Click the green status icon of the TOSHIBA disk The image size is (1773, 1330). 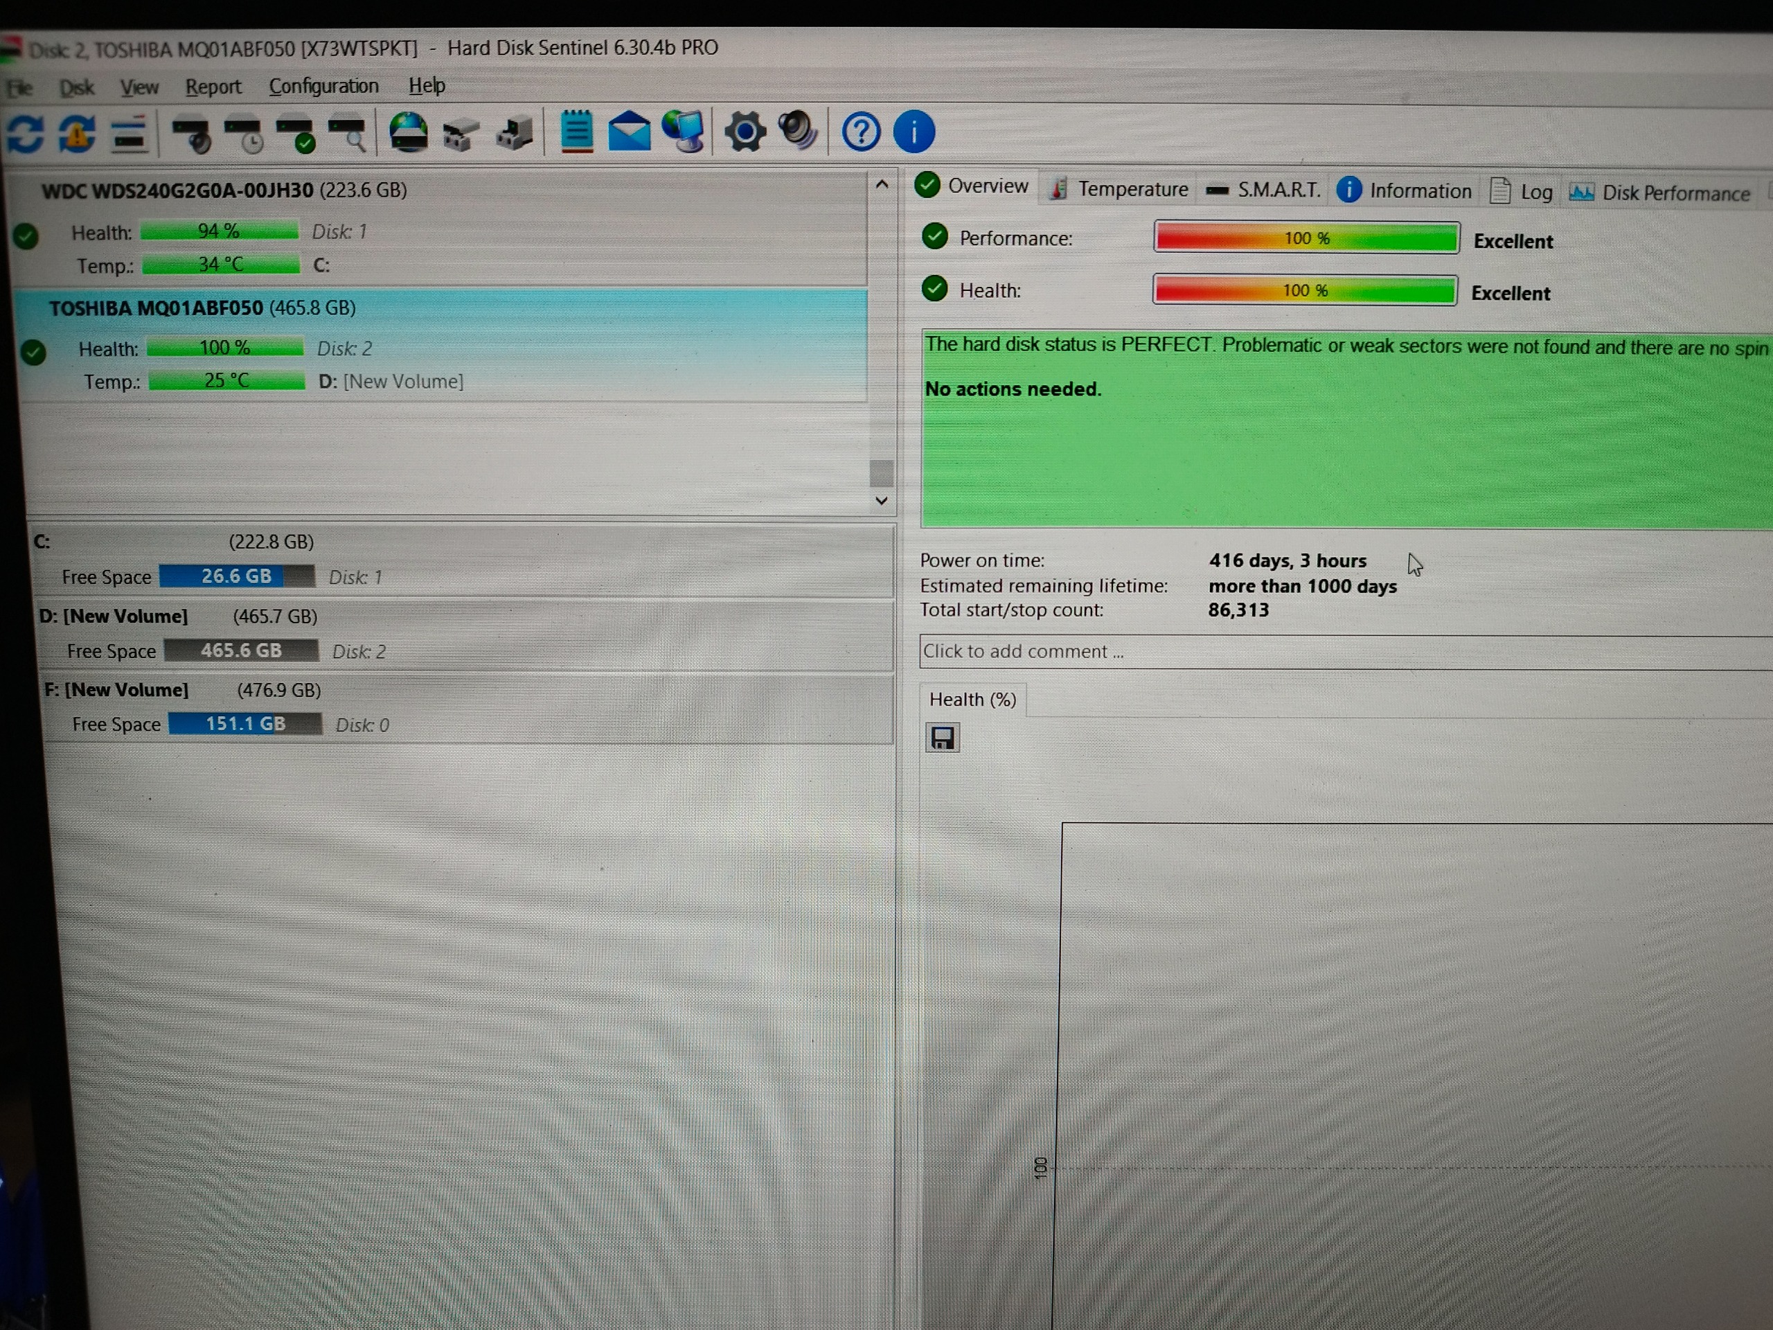pyautogui.click(x=34, y=353)
